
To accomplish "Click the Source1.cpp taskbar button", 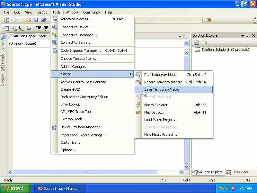I will [60, 188].
